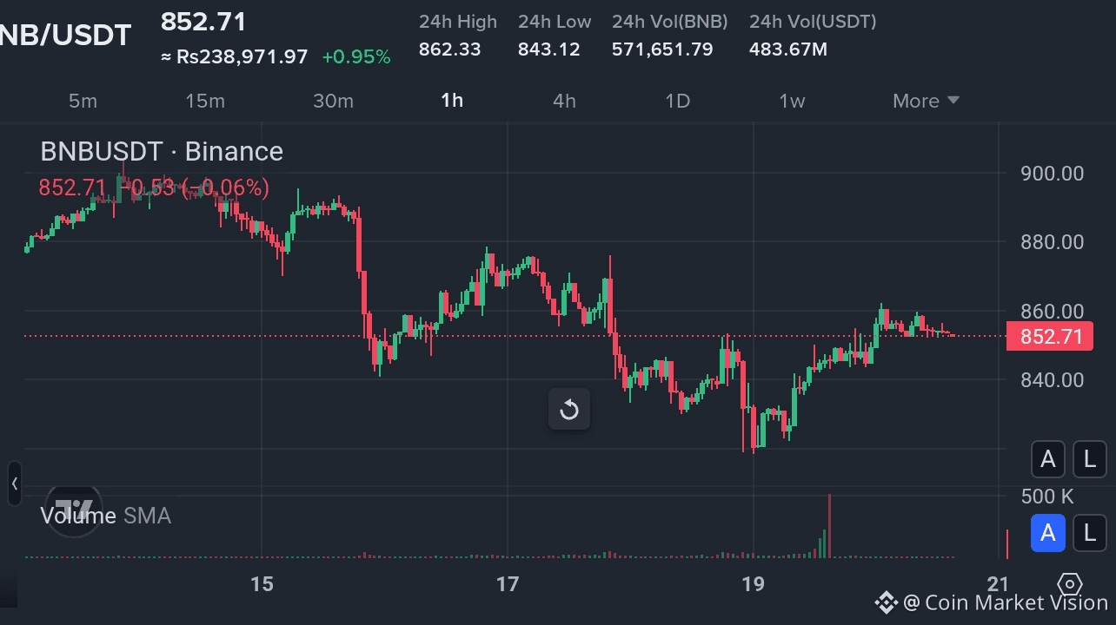Reset the chart view with the undo arrow
1116x625 pixels.
[569, 410]
